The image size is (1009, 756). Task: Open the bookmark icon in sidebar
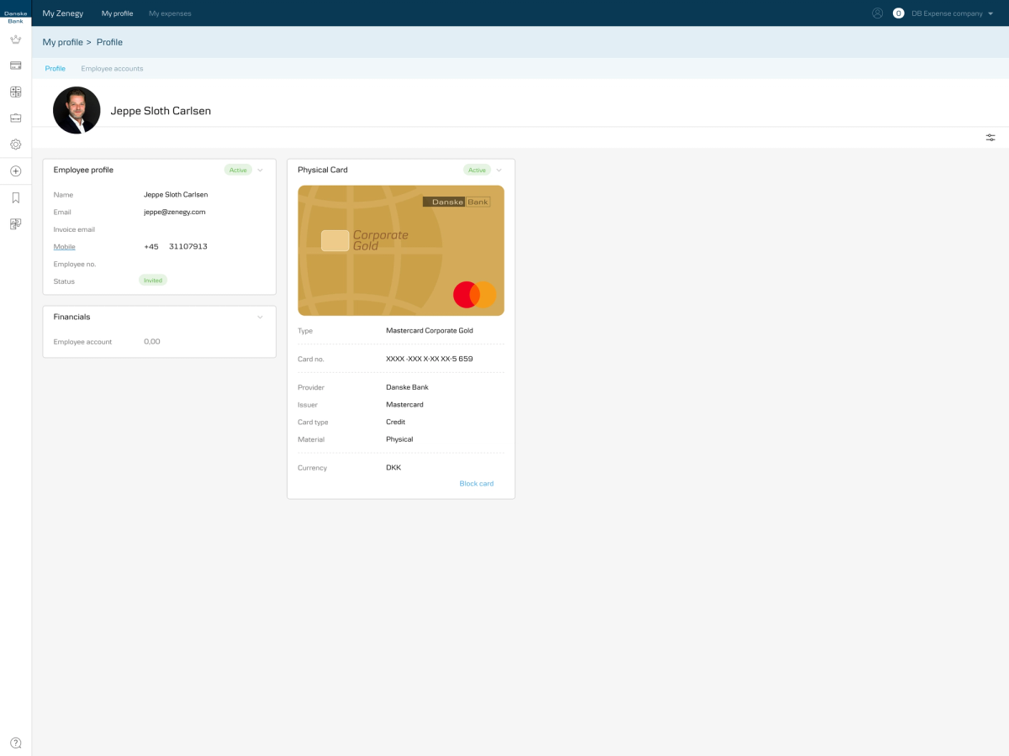(x=15, y=198)
